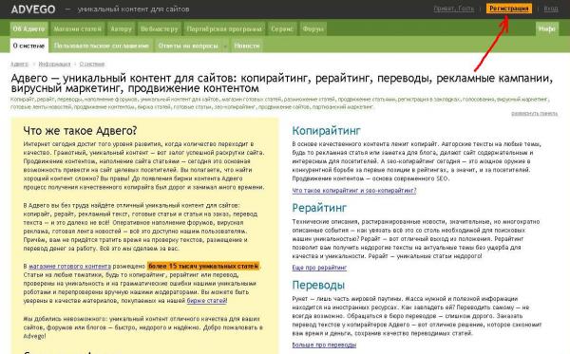
Task: Open the Магазин статей menu item
Action: click(78, 28)
